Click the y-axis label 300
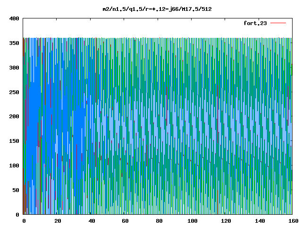The image size is (302, 227). tap(14, 68)
